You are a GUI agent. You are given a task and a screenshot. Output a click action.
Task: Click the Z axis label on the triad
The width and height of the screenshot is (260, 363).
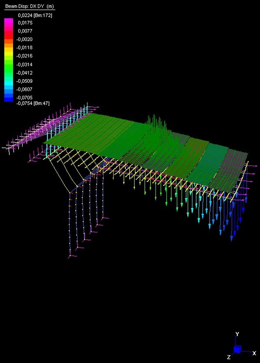click(x=229, y=357)
